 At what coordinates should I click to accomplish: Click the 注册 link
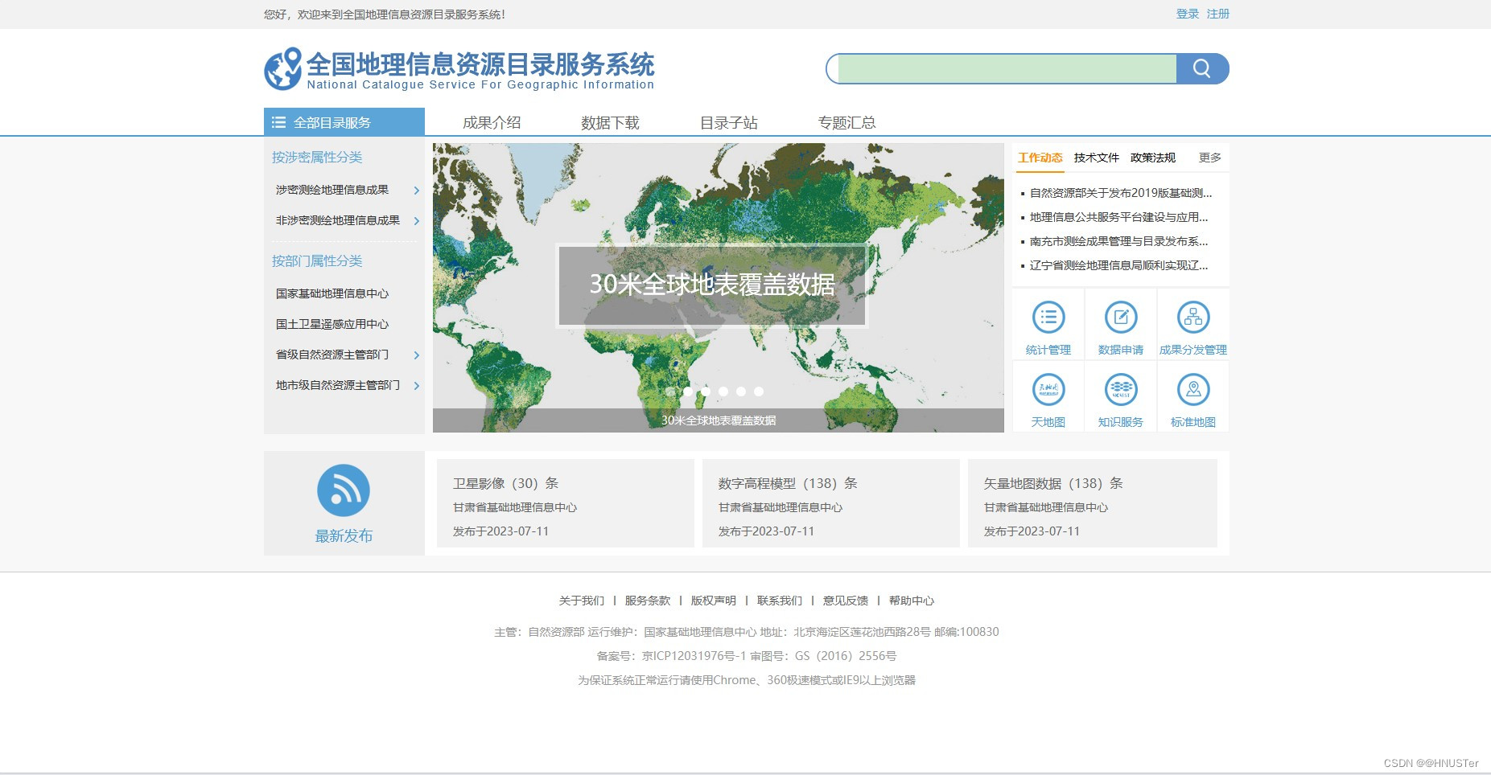(1218, 14)
